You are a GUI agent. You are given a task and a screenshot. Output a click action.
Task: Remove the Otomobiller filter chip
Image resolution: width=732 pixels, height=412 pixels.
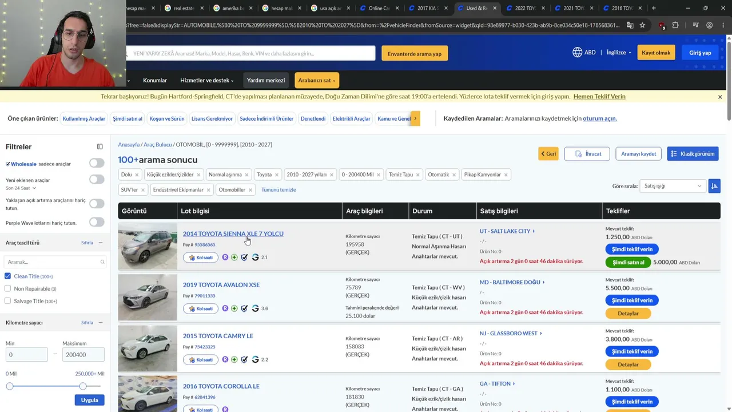pyautogui.click(x=250, y=189)
